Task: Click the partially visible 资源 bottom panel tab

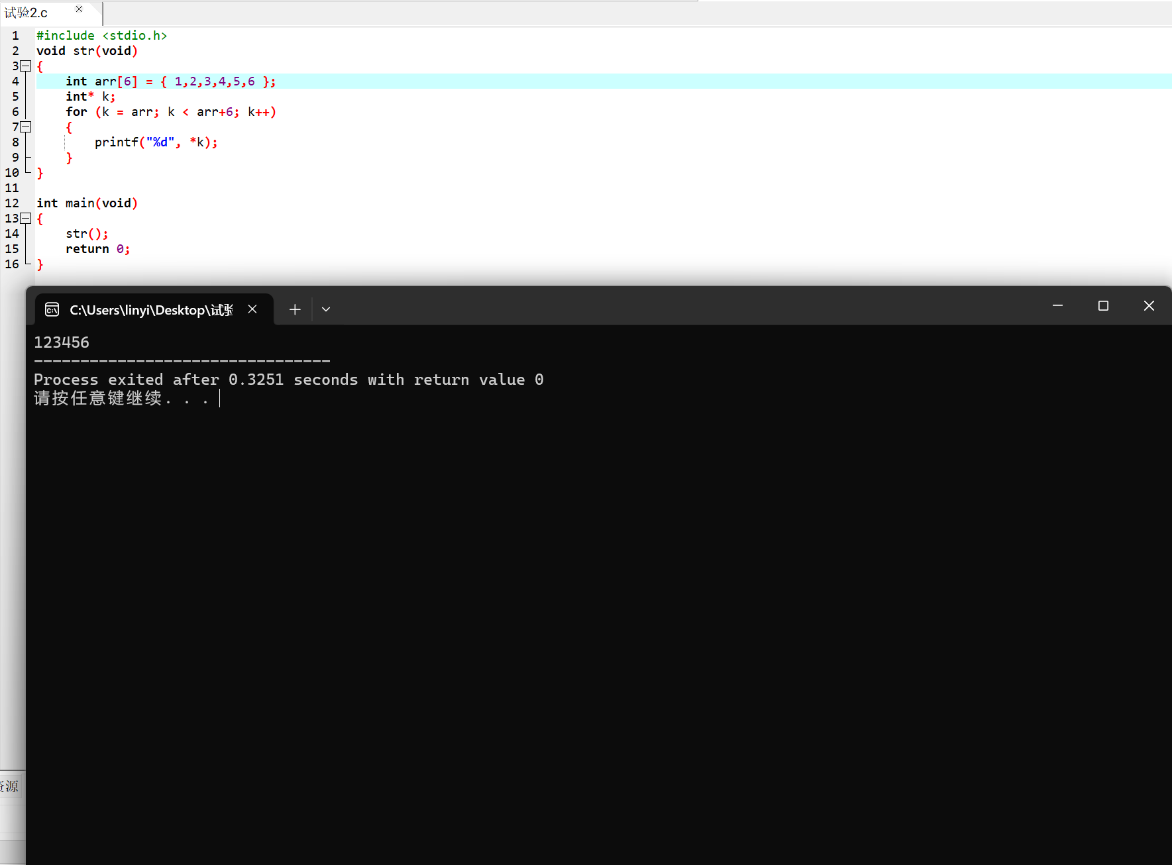Action: [9, 786]
